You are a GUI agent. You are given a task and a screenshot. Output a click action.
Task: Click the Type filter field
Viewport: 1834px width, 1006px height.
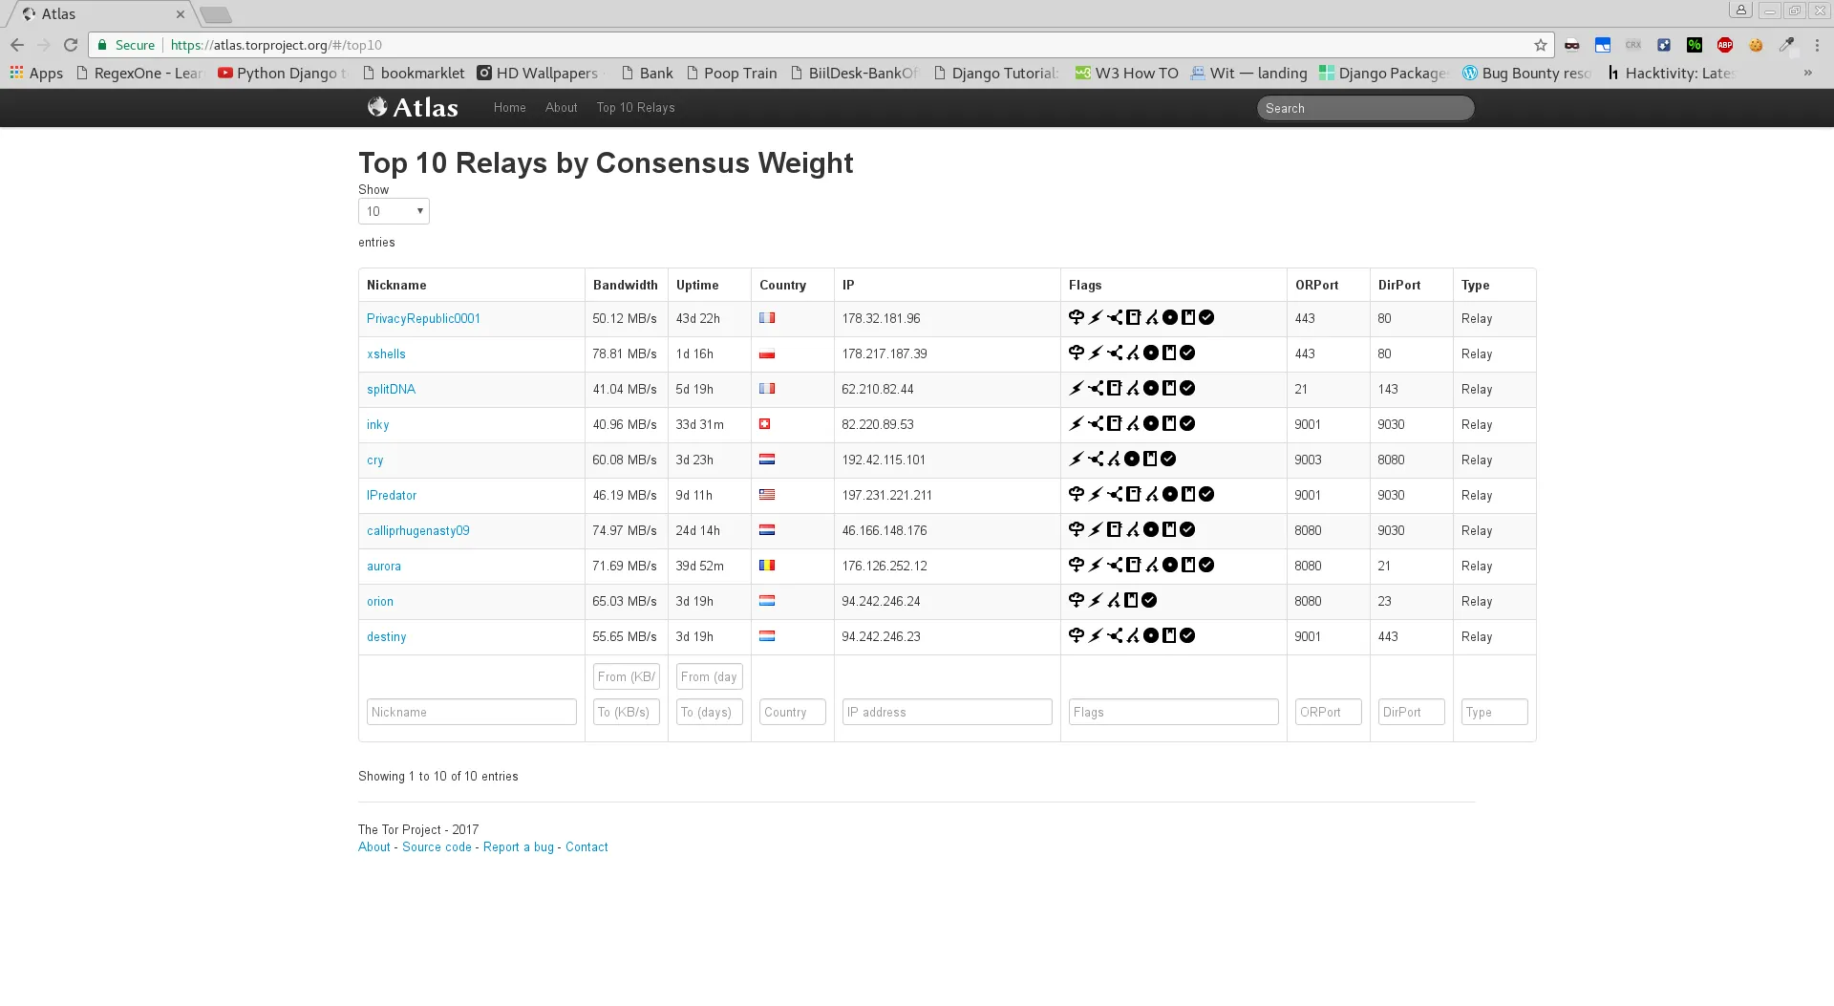click(1495, 712)
